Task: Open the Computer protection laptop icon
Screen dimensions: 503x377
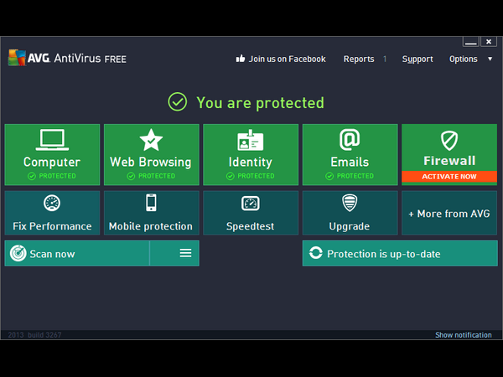Action: (52, 140)
